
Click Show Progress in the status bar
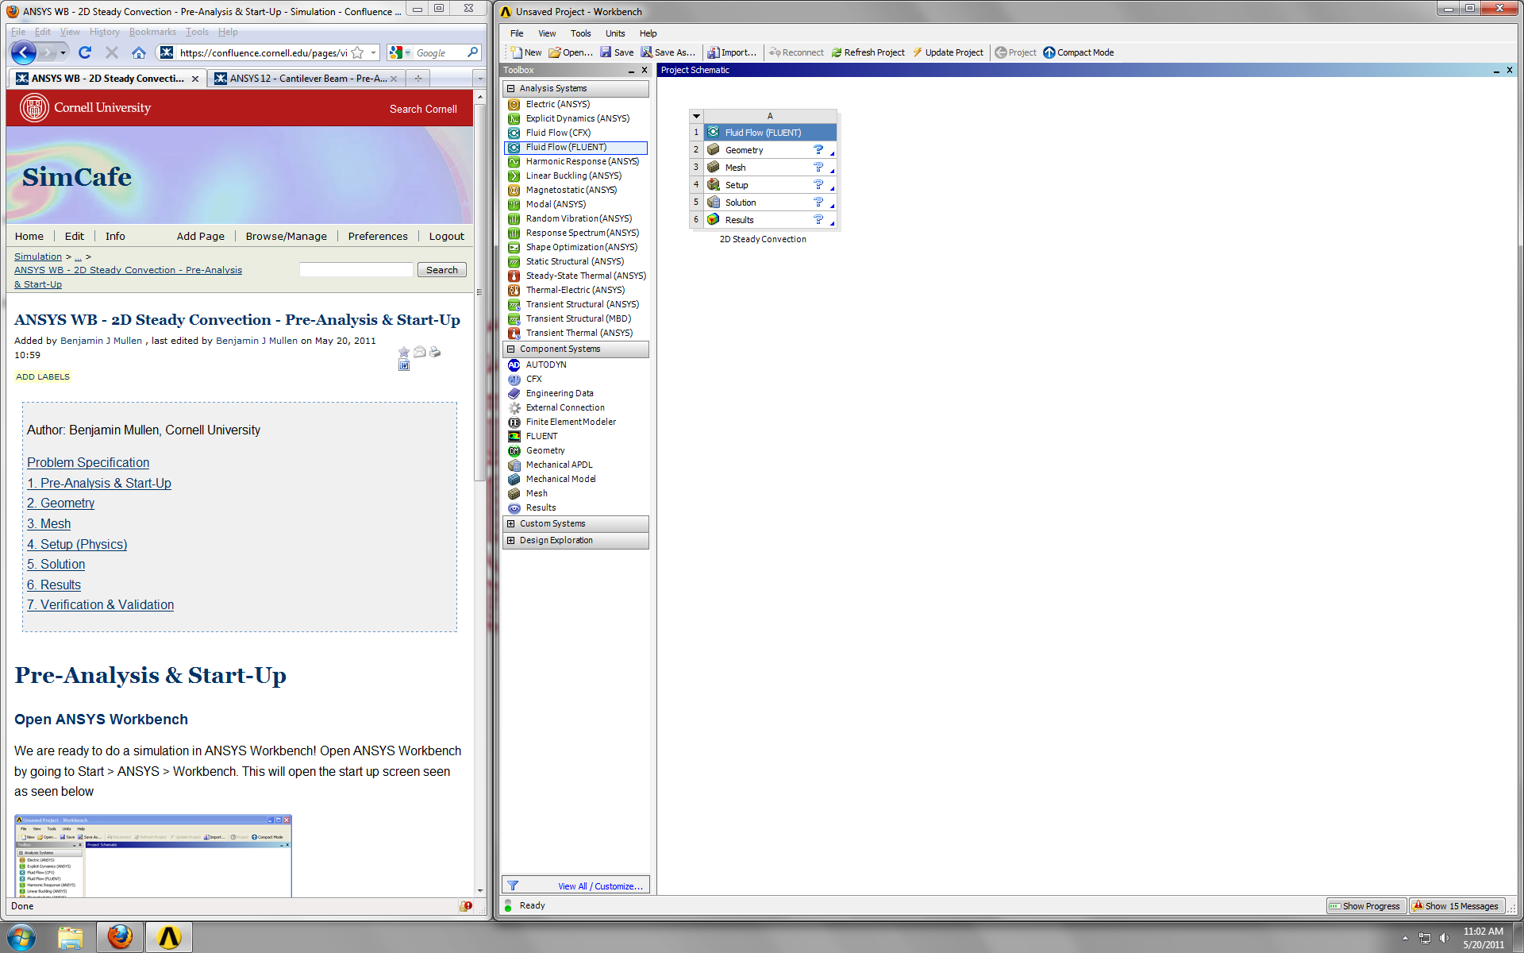tap(1365, 906)
